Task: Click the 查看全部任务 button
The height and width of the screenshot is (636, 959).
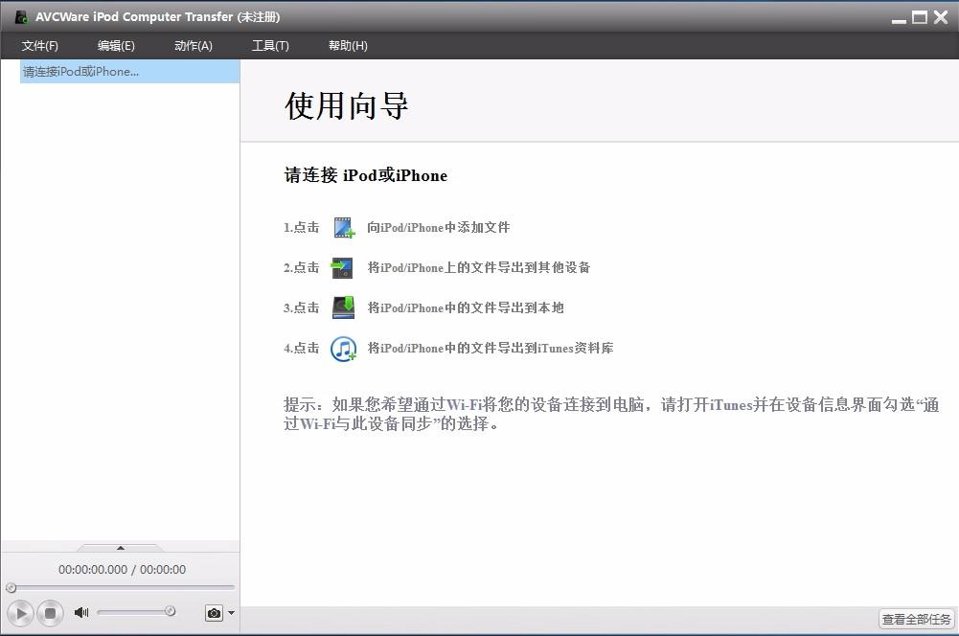Action: point(916,619)
